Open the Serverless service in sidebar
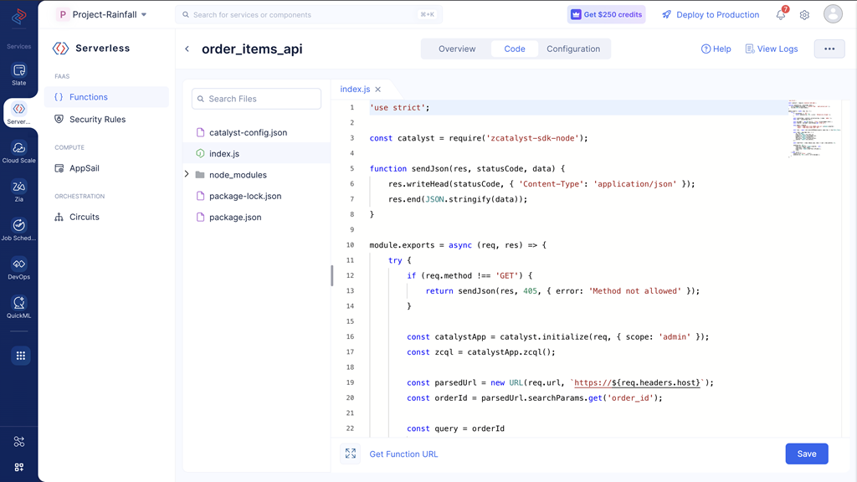The height and width of the screenshot is (482, 857). (18, 114)
